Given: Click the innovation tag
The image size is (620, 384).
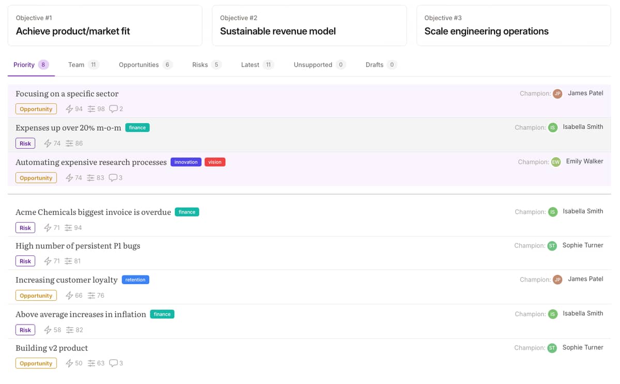Looking at the screenshot, I should (186, 162).
